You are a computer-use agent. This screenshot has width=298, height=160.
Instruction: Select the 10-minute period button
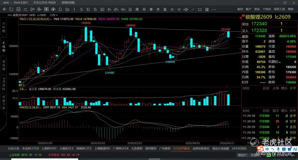coord(88,9)
